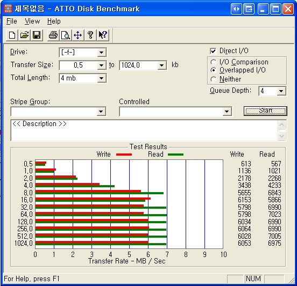The width and height of the screenshot is (297, 286).
Task: Click the left-right arrows title bar button
Action: click(x=236, y=9)
